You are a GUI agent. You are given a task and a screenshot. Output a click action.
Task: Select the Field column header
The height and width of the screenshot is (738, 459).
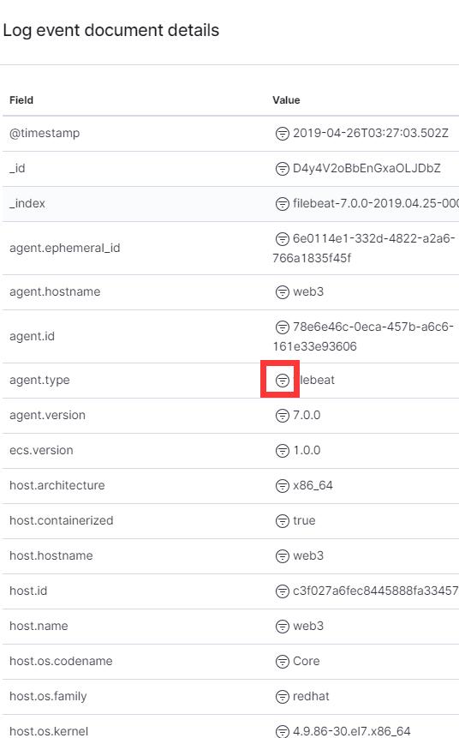click(x=21, y=100)
